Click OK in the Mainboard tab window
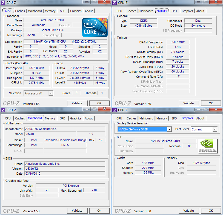The width and height of the screenshot is (223, 215). (x=99, y=211)
